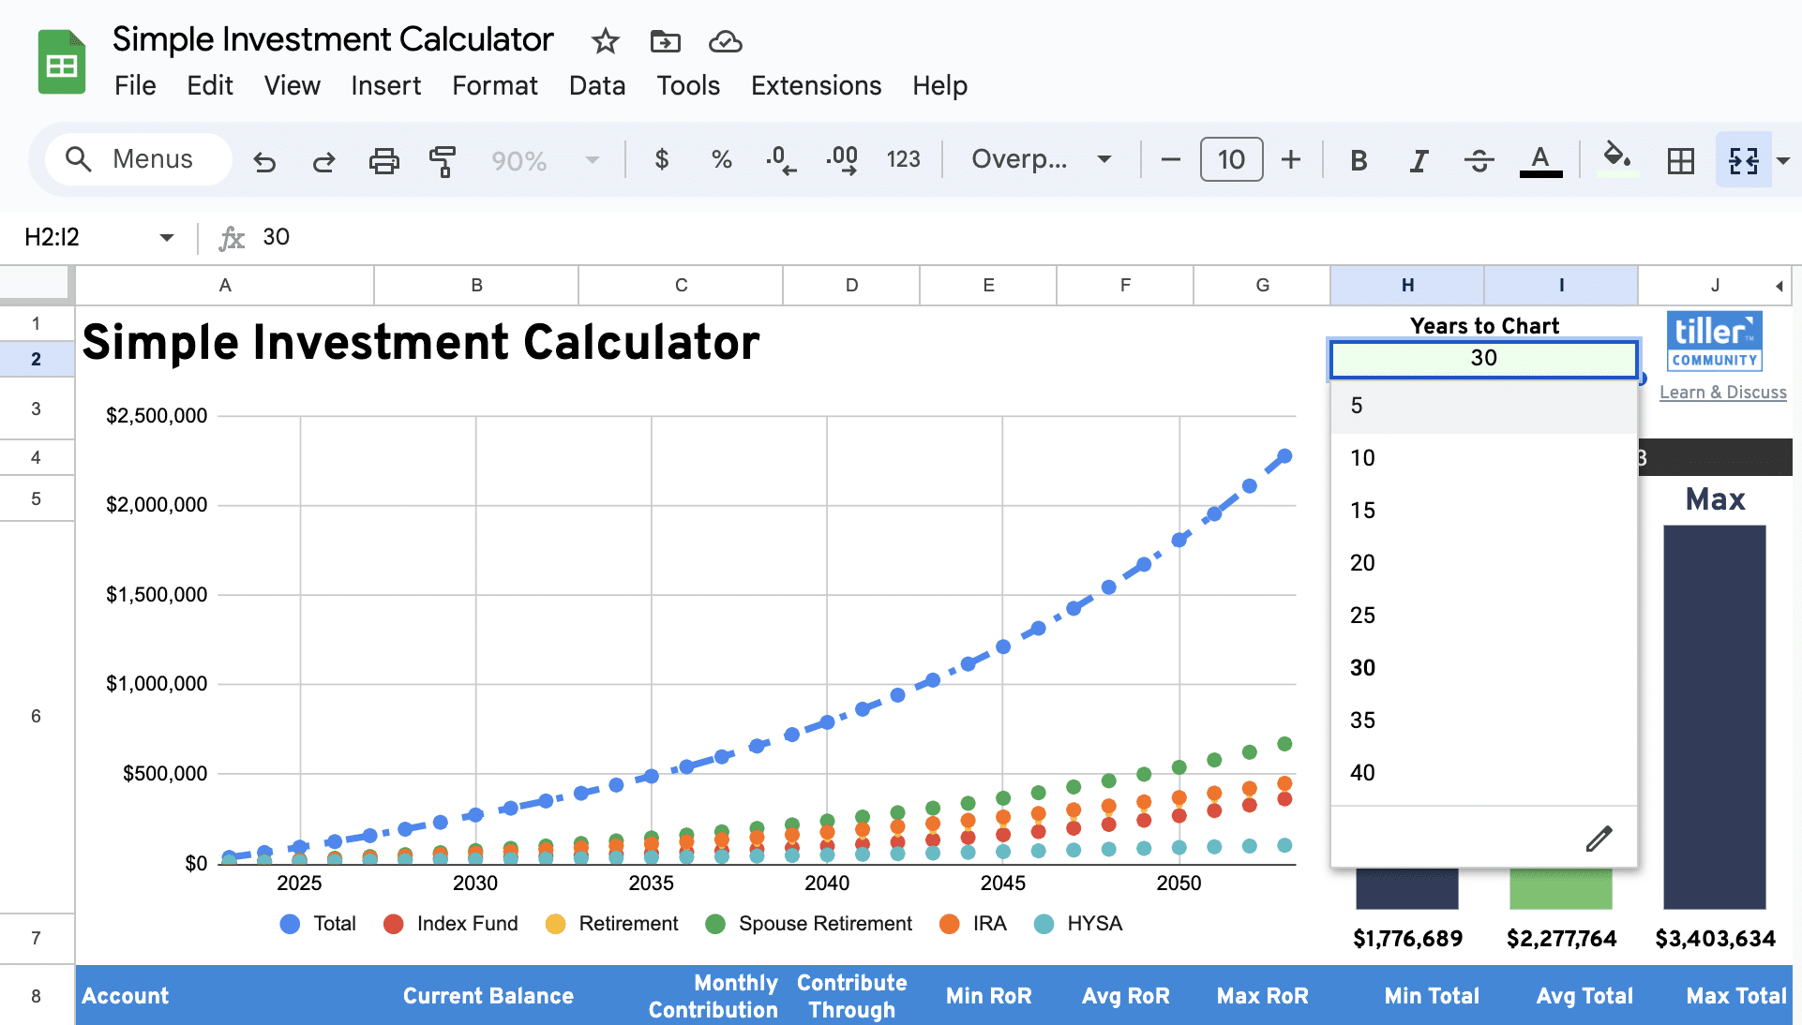Open the Tools menu

coord(688,85)
